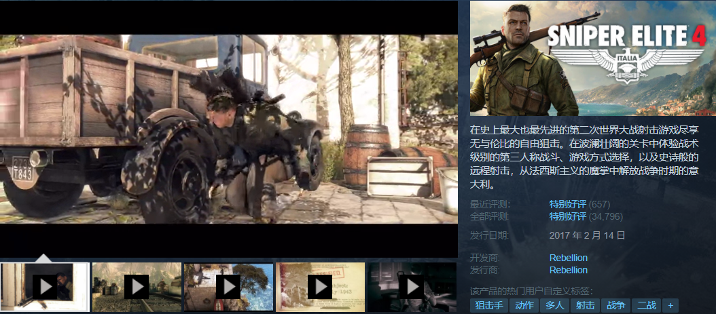Screen dimensions: 716x314
Task: Open recent reviews 特别好评 (657) link
Action: [x=579, y=204]
